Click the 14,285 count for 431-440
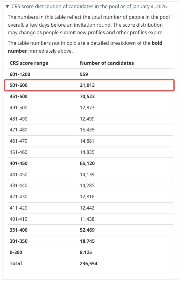 pyautogui.click(x=87, y=186)
